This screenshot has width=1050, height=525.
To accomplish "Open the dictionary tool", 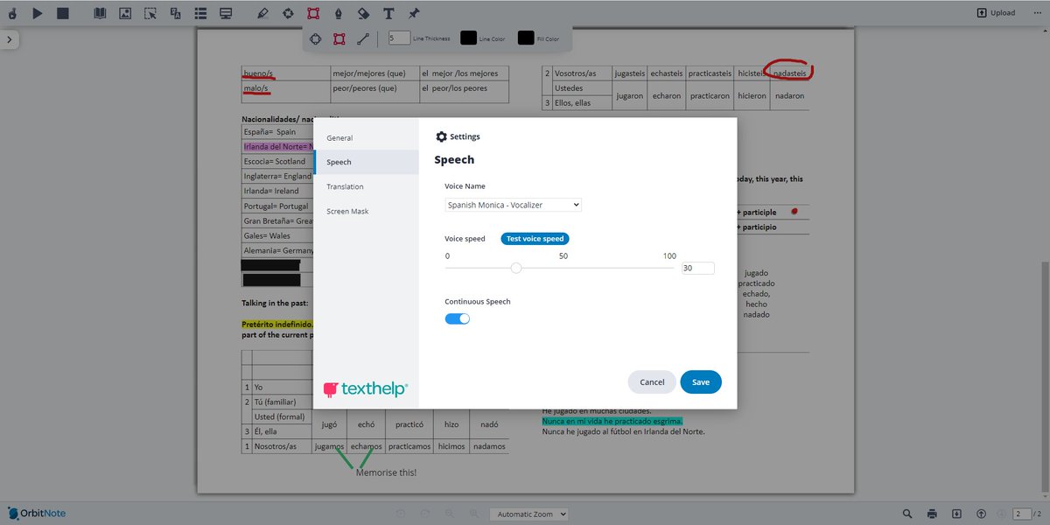I will [99, 12].
